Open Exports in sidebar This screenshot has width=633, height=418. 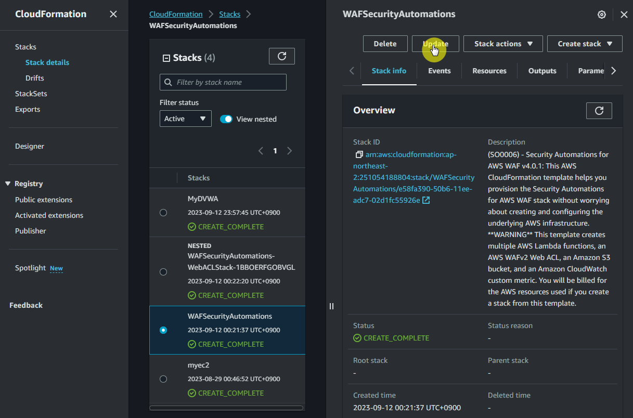(x=28, y=109)
